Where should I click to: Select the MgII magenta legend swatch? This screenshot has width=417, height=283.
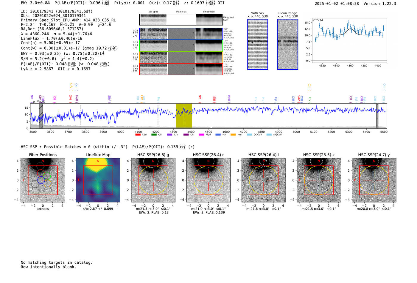point(201,135)
